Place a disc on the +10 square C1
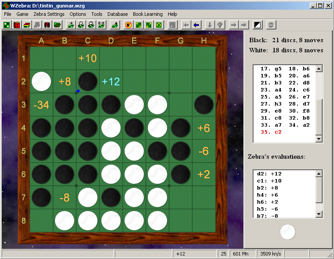The width and height of the screenshot is (334, 259). pyautogui.click(x=88, y=58)
